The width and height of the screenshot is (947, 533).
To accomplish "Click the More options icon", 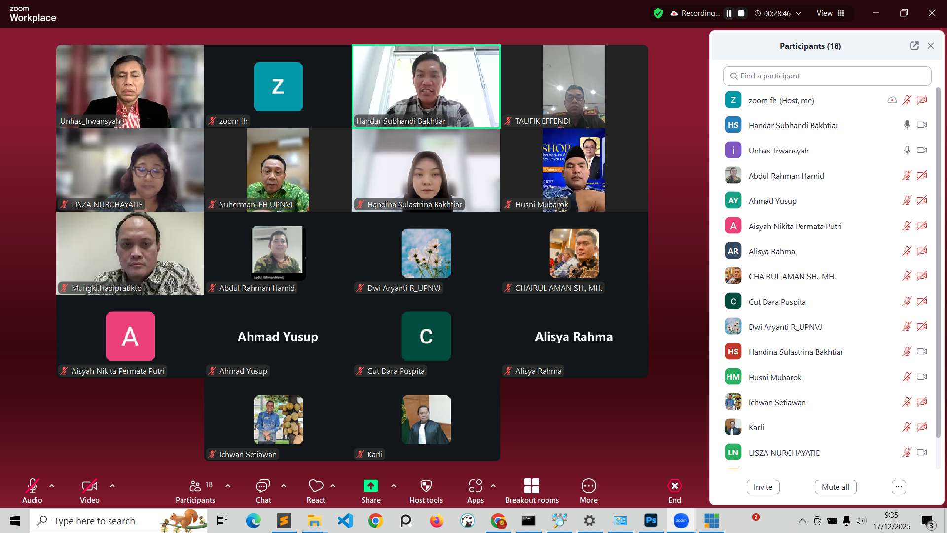I will point(588,486).
